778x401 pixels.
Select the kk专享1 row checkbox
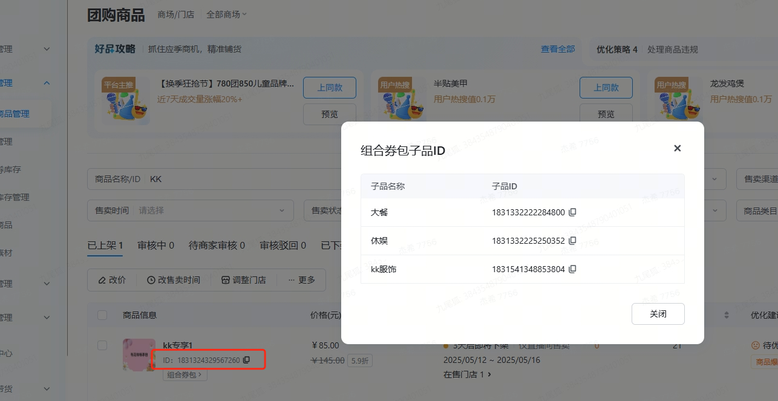click(x=102, y=345)
